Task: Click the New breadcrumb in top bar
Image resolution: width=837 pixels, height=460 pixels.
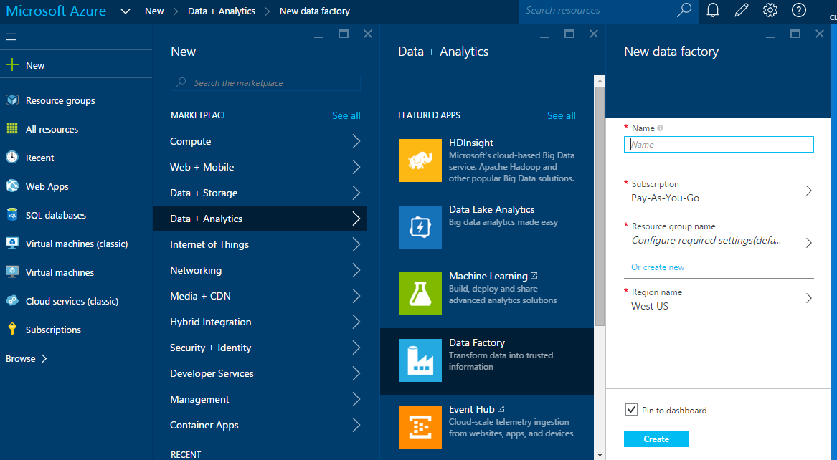Action: tap(154, 11)
